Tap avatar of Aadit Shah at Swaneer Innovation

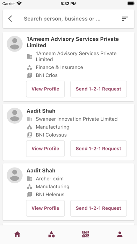(x=15, y=116)
